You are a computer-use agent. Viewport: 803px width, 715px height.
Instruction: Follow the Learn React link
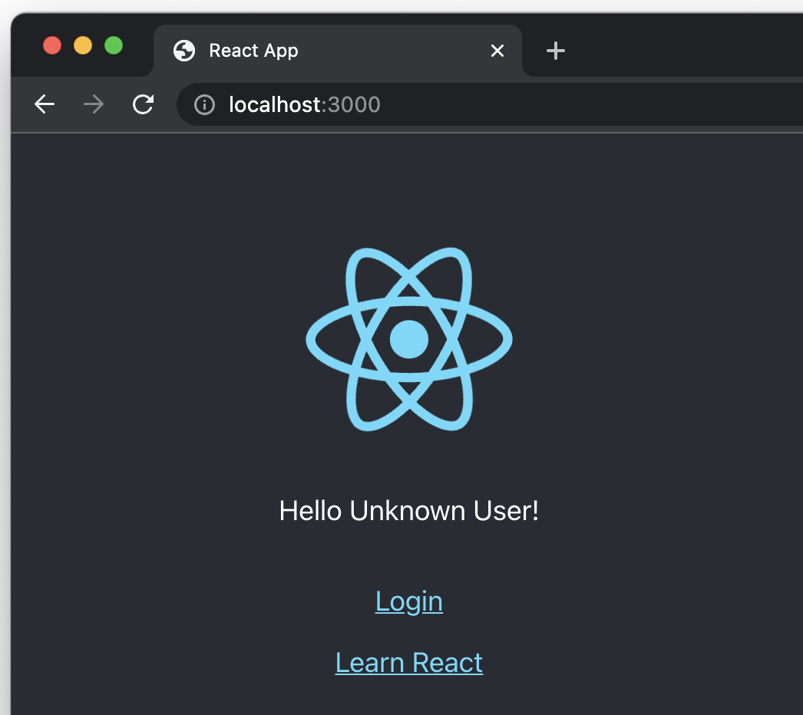[408, 663]
